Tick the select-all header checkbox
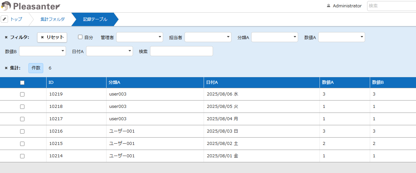416x173 pixels. pyautogui.click(x=22, y=82)
